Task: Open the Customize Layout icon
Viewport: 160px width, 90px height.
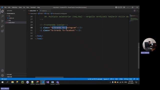Action: [124, 7]
